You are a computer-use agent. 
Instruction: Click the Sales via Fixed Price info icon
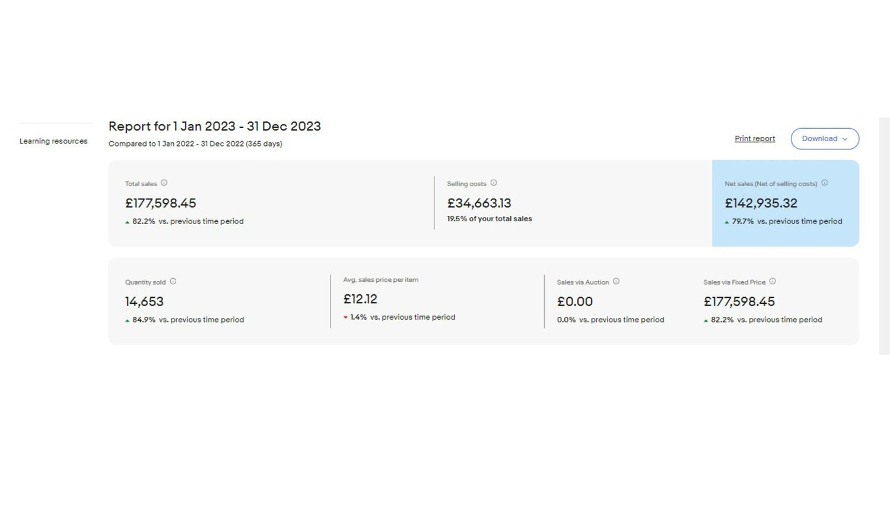click(x=773, y=282)
